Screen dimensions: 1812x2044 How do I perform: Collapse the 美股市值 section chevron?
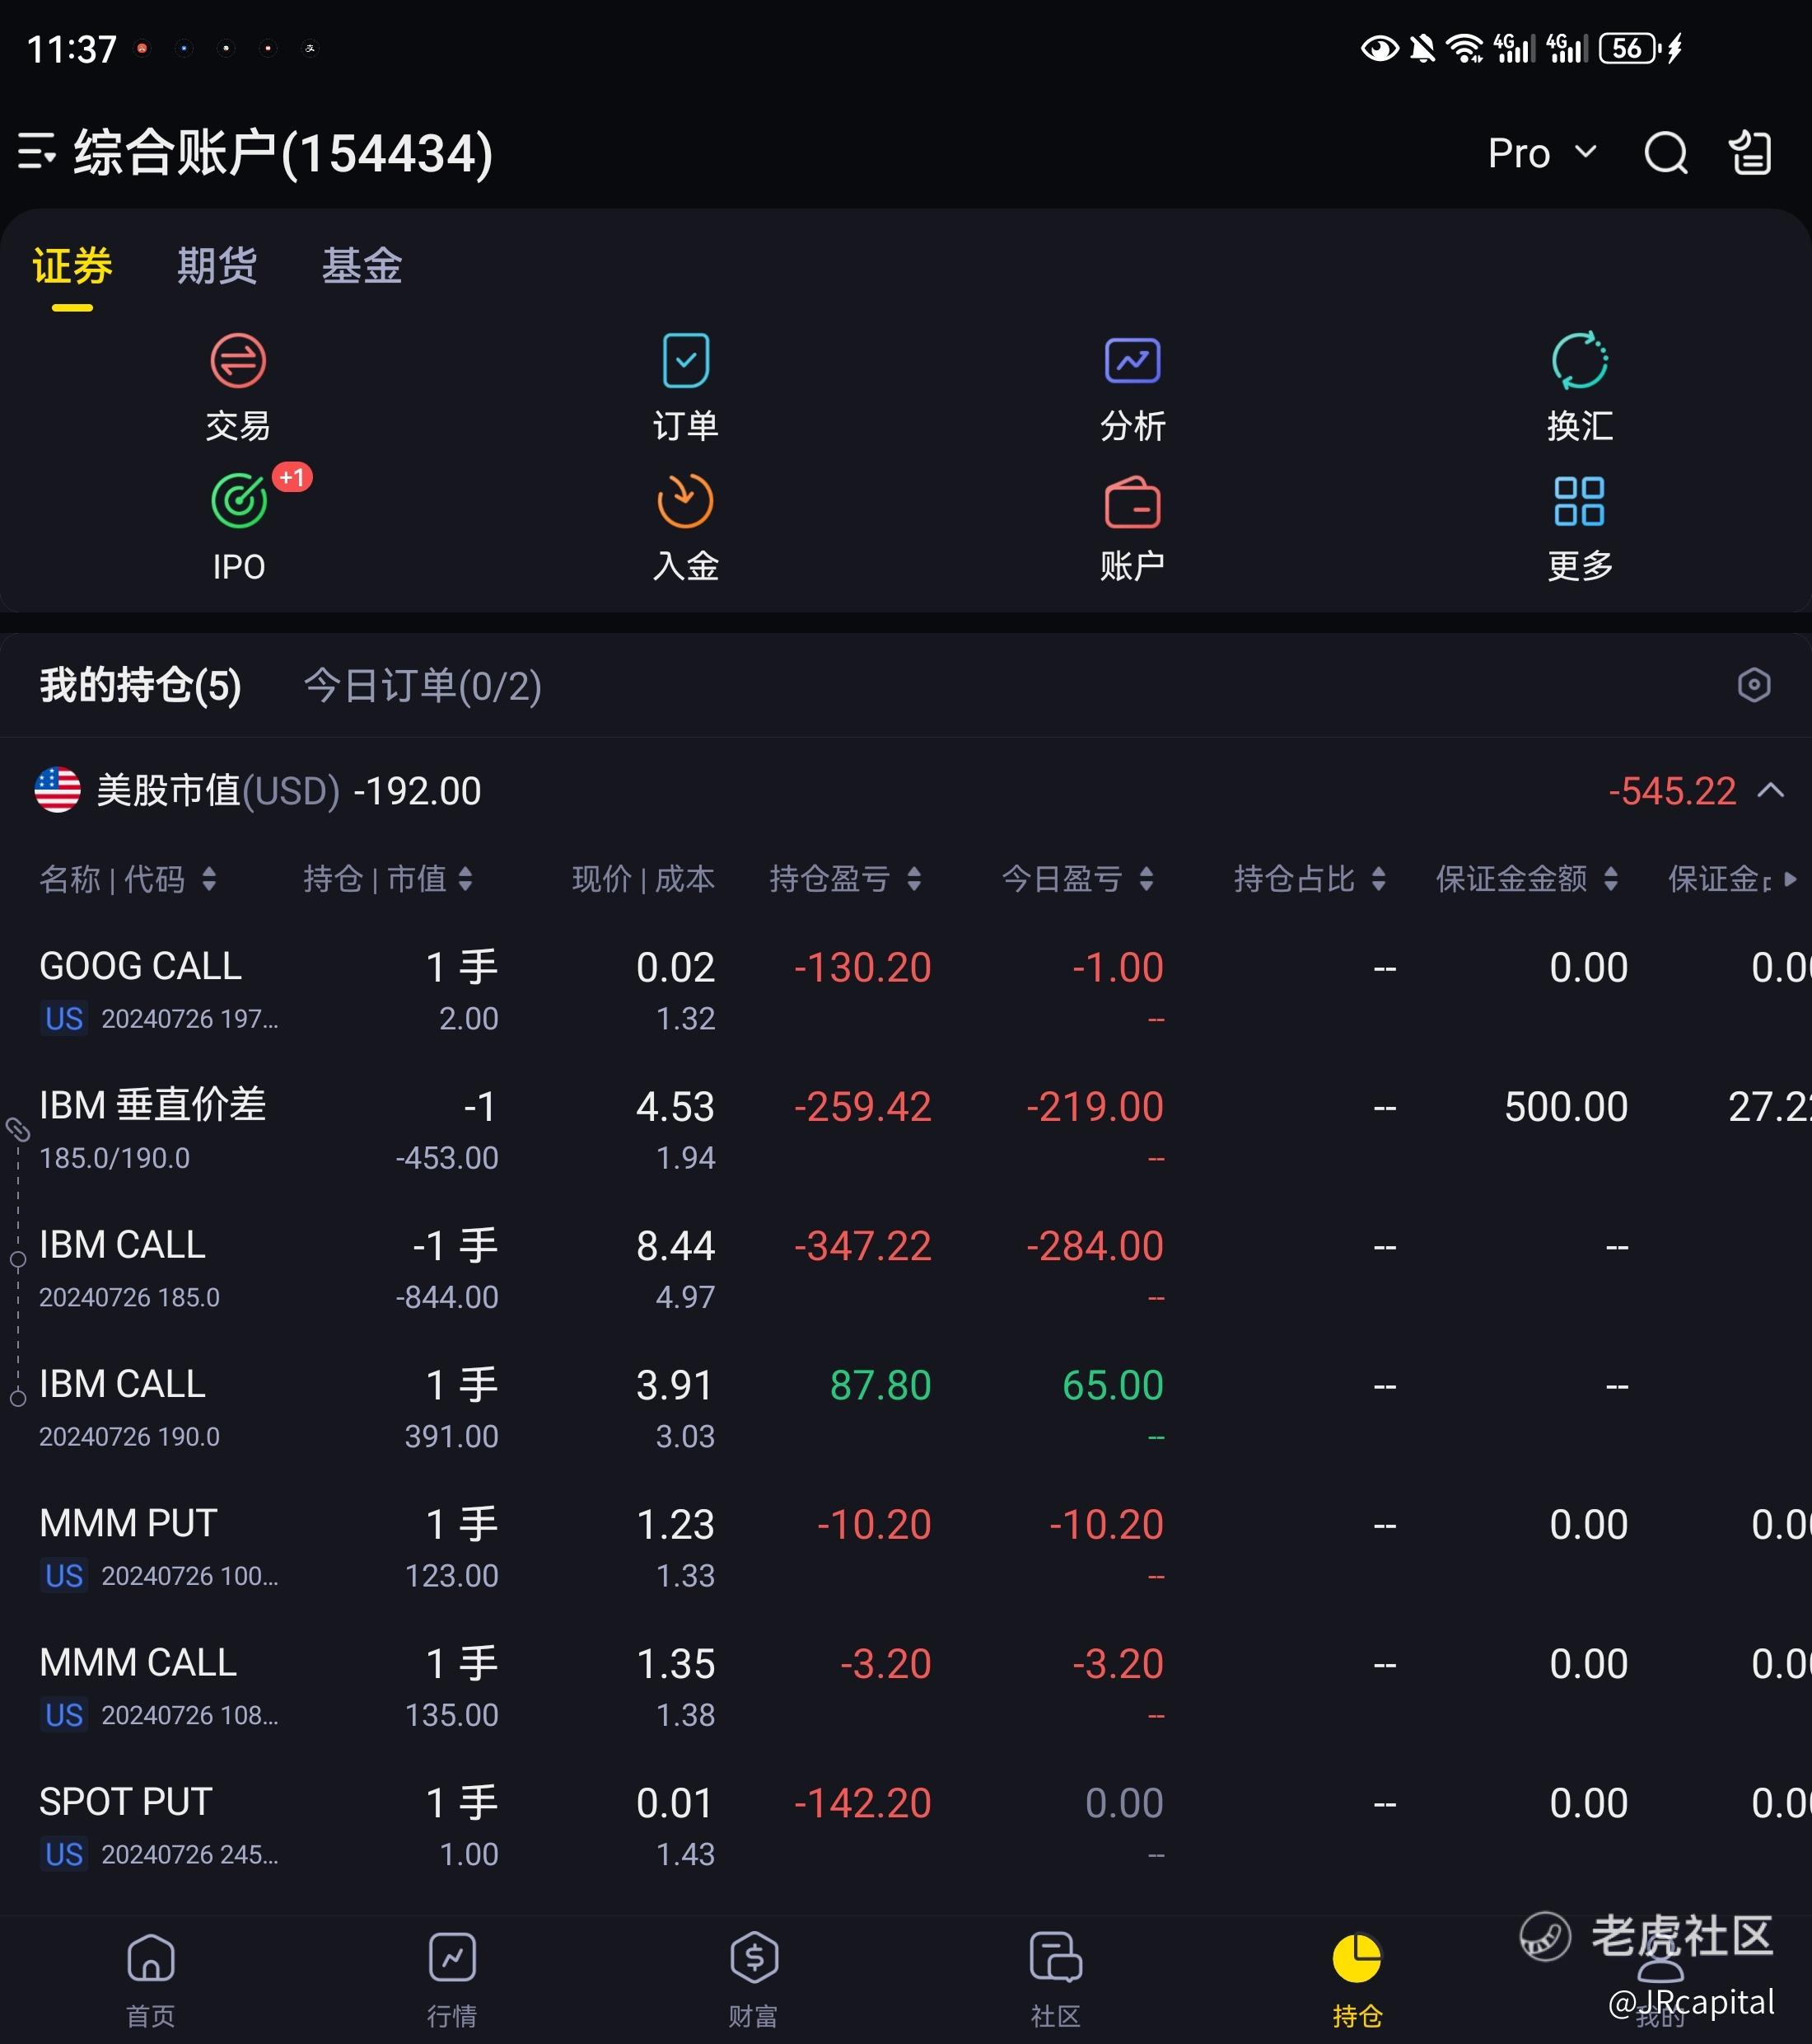[x=1771, y=790]
